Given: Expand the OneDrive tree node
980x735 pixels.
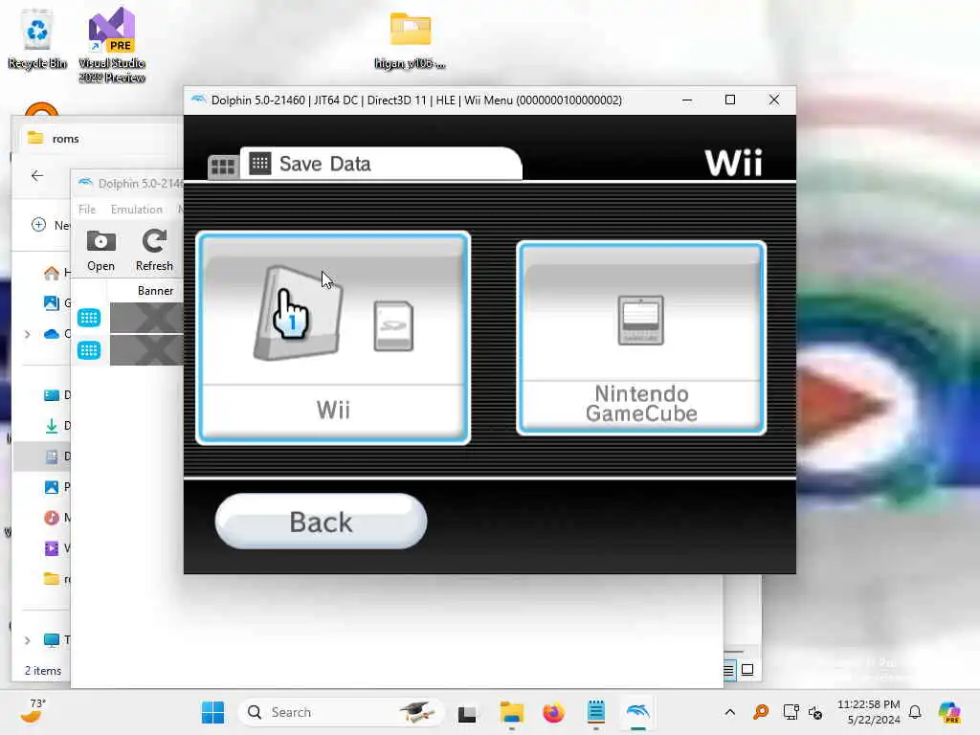Looking at the screenshot, I should [x=27, y=334].
